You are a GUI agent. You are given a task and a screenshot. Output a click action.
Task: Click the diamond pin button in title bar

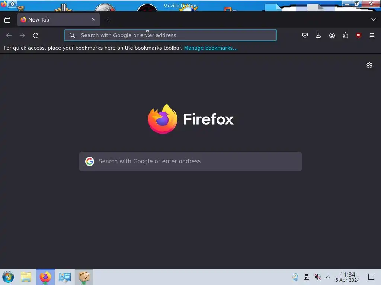[12, 4]
